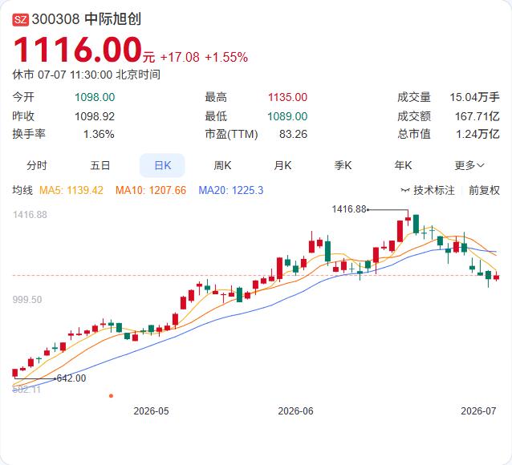The width and height of the screenshot is (512, 465).
Task: Click the 999.50 price axis label
Action: [x=27, y=300]
